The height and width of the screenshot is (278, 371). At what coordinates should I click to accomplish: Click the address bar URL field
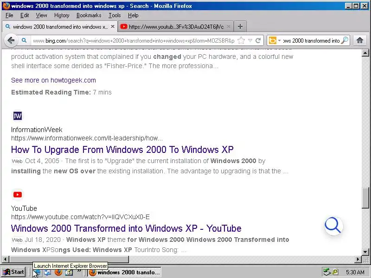click(x=134, y=41)
